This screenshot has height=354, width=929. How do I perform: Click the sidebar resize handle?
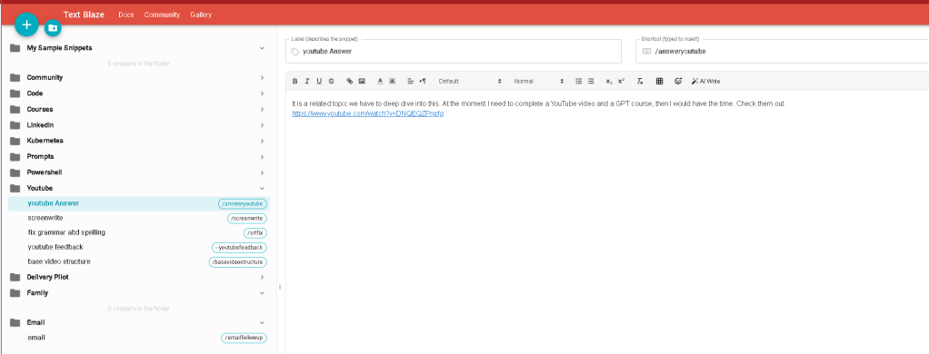[280, 287]
